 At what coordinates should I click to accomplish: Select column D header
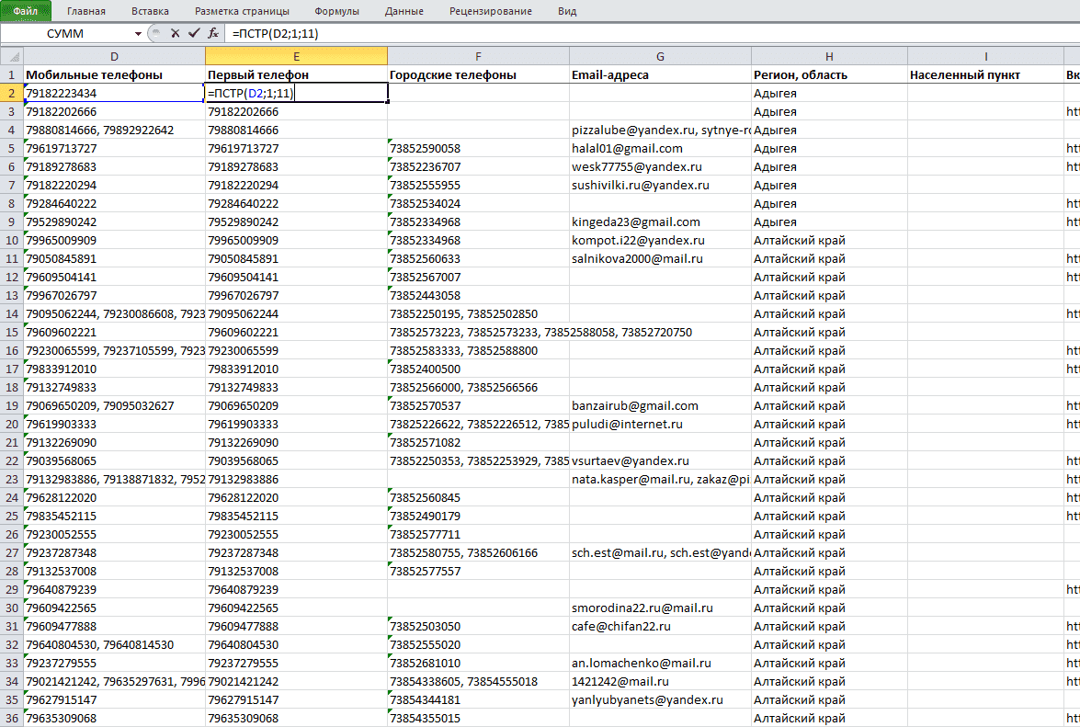coord(114,56)
